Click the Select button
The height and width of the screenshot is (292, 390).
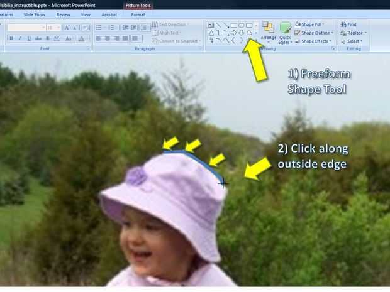pyautogui.click(x=352, y=41)
